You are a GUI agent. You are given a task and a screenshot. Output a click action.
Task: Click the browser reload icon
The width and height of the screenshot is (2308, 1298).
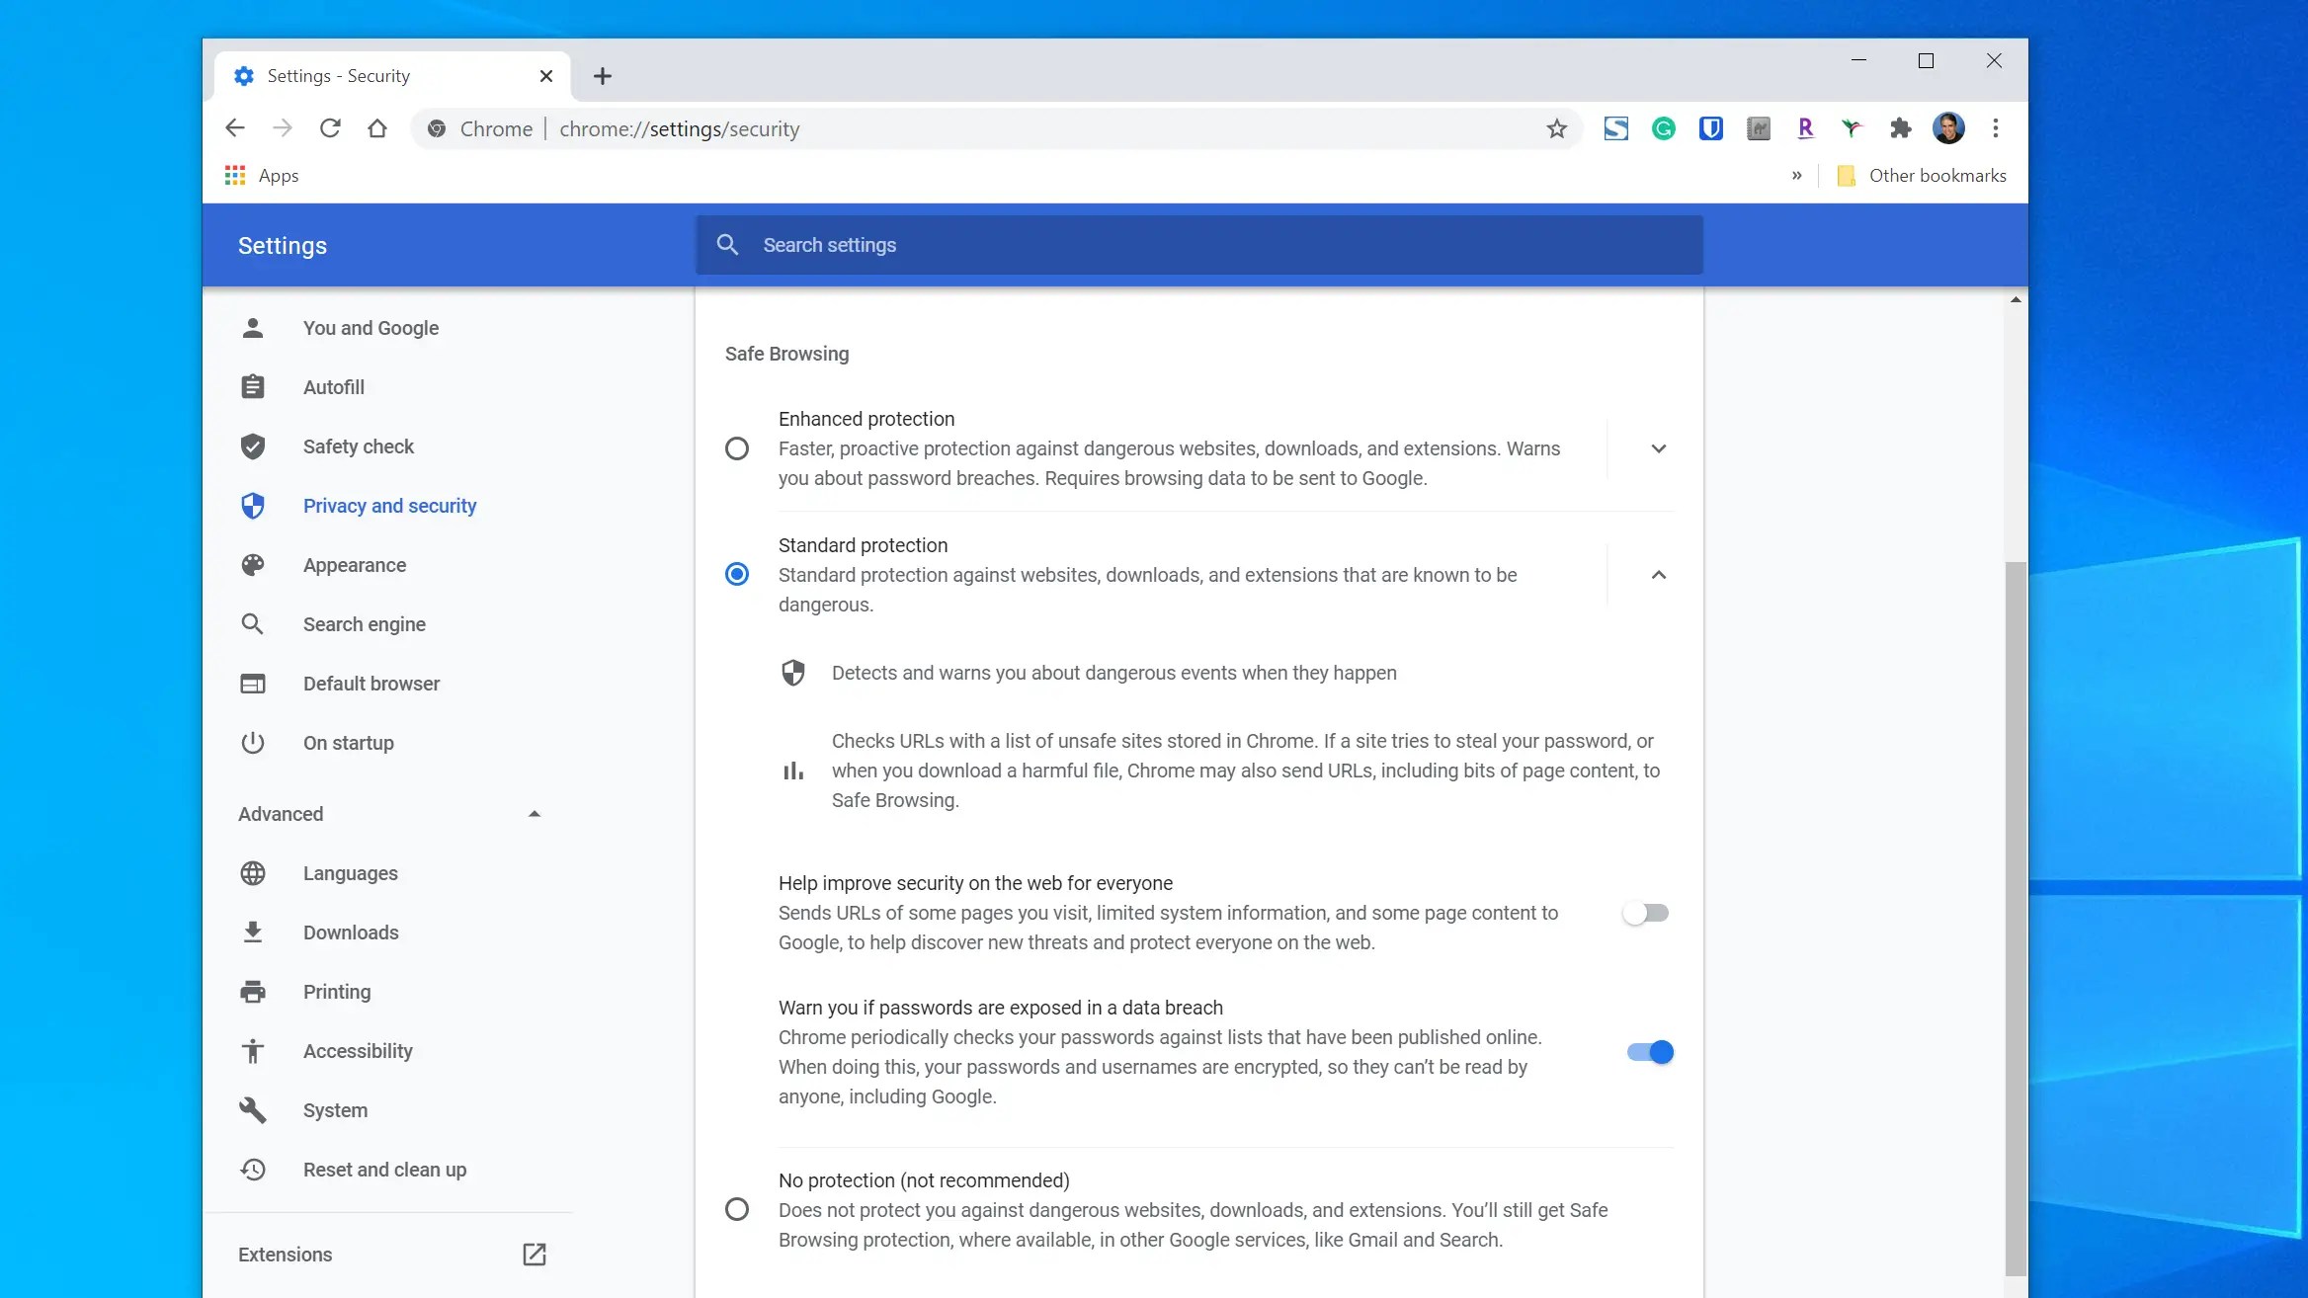pos(330,128)
